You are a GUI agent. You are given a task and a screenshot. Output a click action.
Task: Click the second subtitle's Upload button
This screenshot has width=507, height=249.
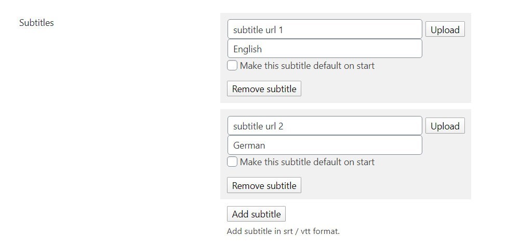(x=445, y=126)
